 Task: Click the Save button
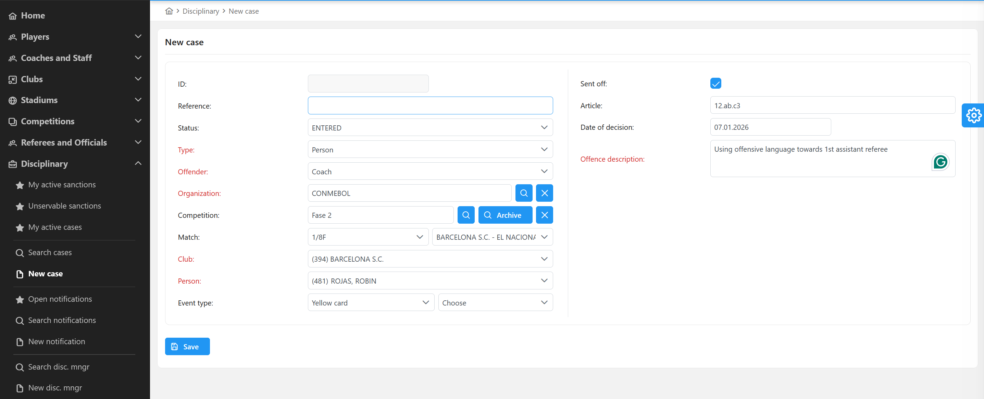(187, 346)
